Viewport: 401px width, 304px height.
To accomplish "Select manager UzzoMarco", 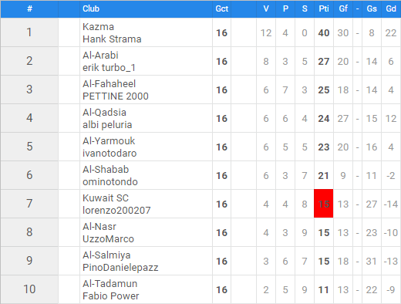I will [108, 239].
